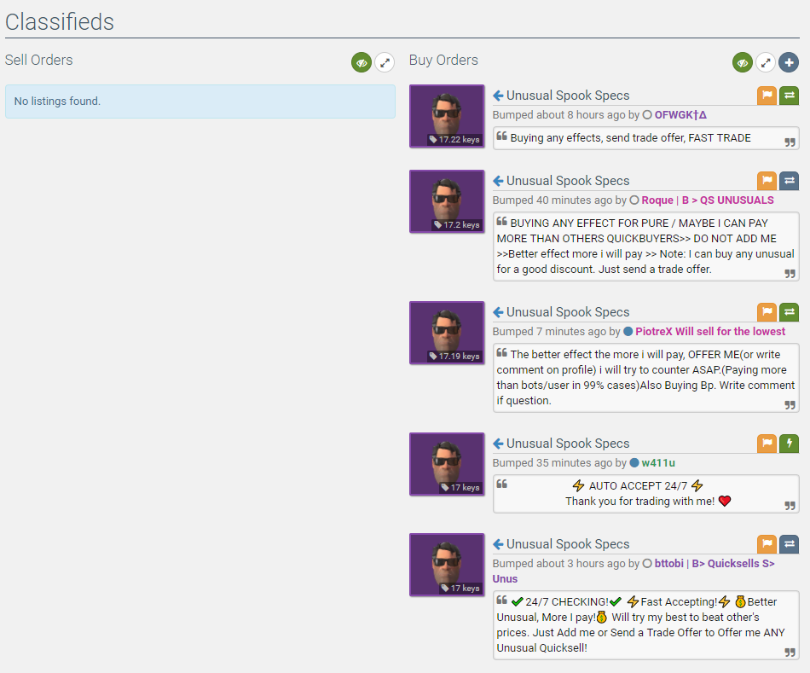Send trade offer to OFWGK†Δ

point(790,96)
